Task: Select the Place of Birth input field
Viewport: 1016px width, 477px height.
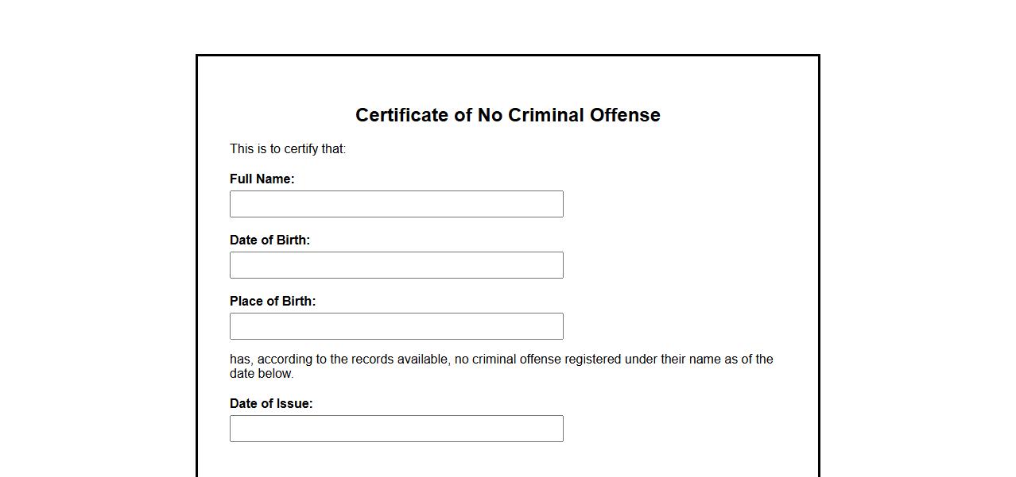Action: [x=396, y=326]
